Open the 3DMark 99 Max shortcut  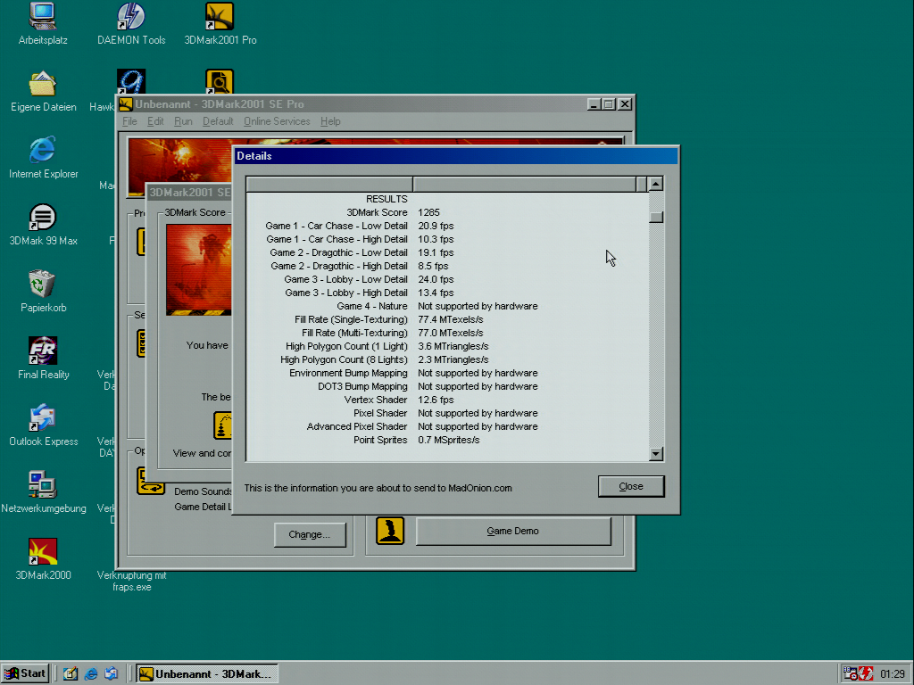[x=42, y=217]
